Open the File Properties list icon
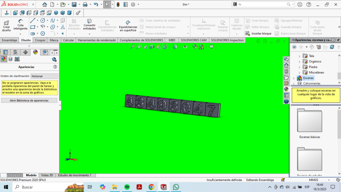 click(125, 4)
